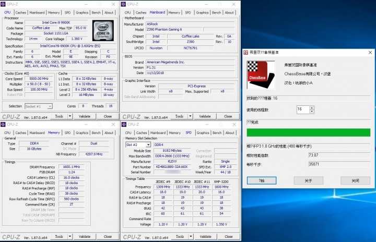Click the thread count stepper arrows
This screenshot has height=242, width=376.
point(312,110)
